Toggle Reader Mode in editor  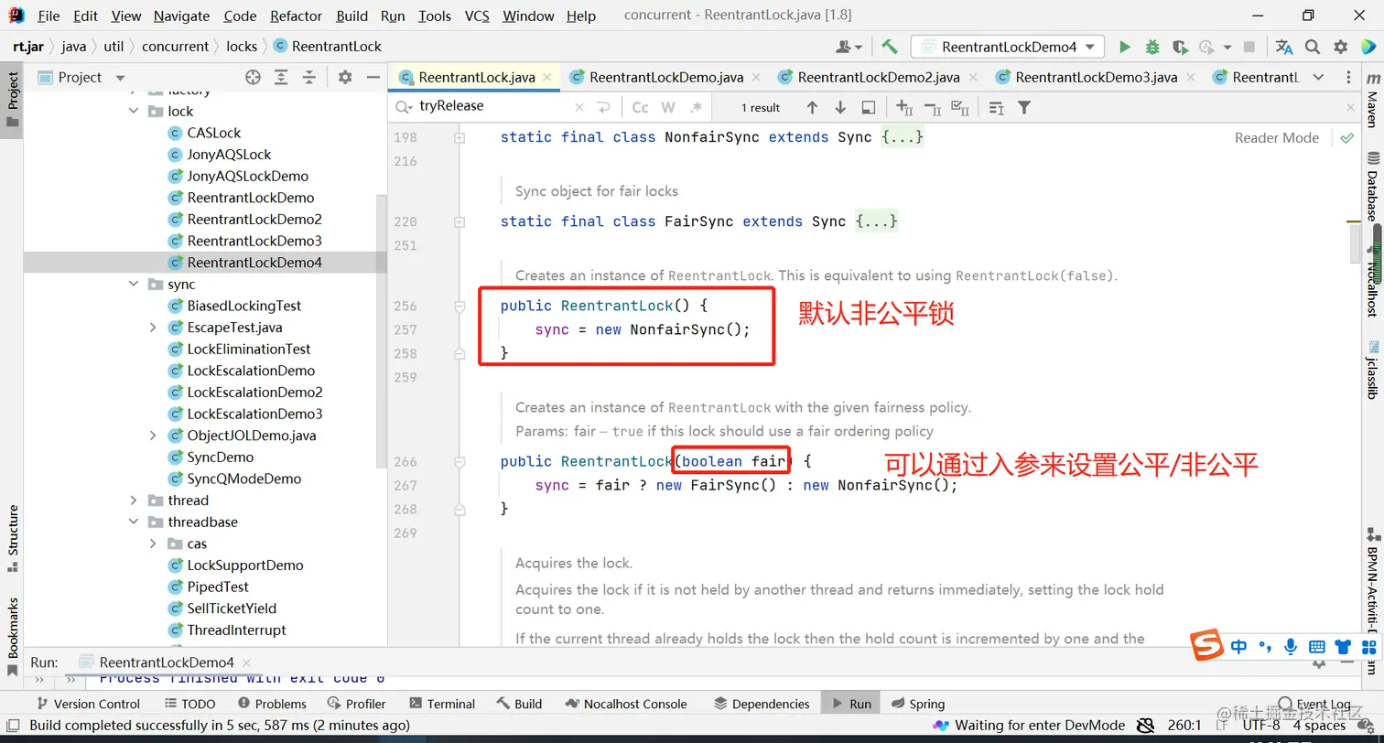click(x=1277, y=137)
